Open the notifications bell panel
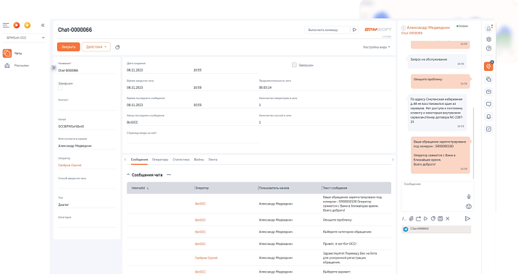 488,116
